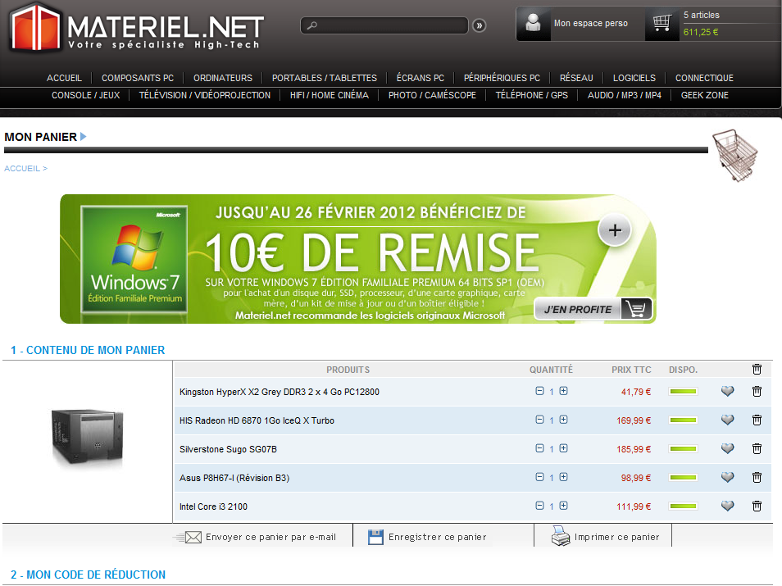Click the printer icon to print cart

point(561,537)
